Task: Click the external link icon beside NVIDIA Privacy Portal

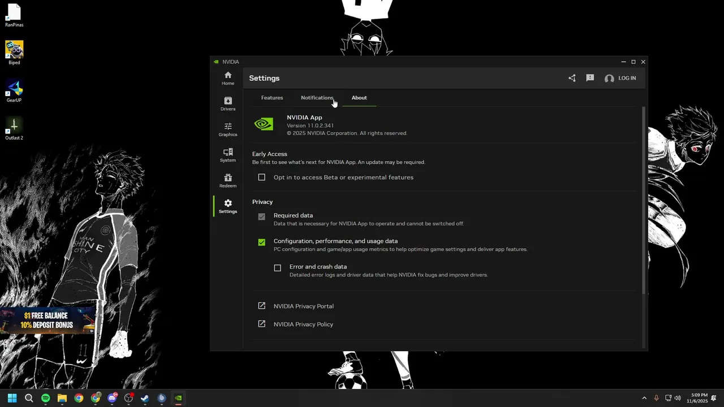Action: tap(261, 306)
